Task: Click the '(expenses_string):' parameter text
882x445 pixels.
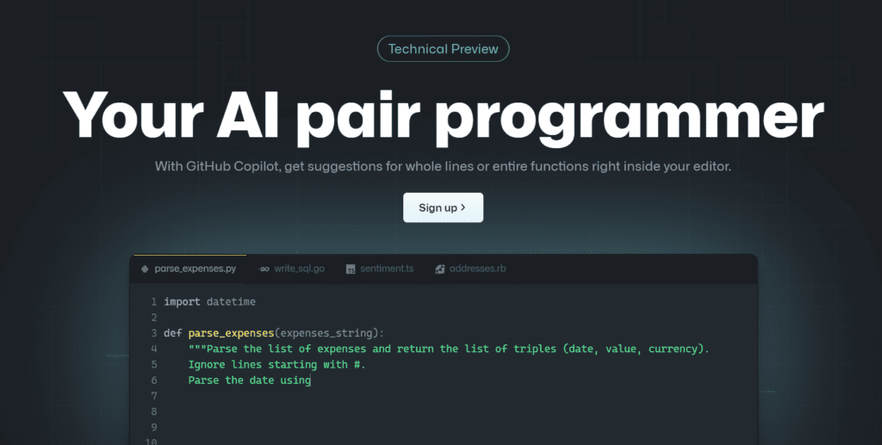Action: [330, 333]
